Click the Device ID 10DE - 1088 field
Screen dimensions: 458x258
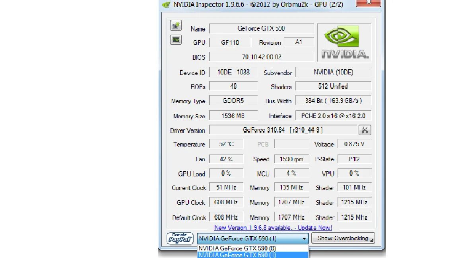[x=233, y=72]
